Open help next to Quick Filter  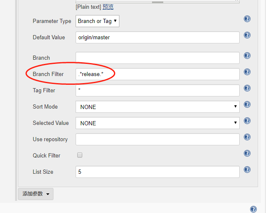click(x=247, y=153)
